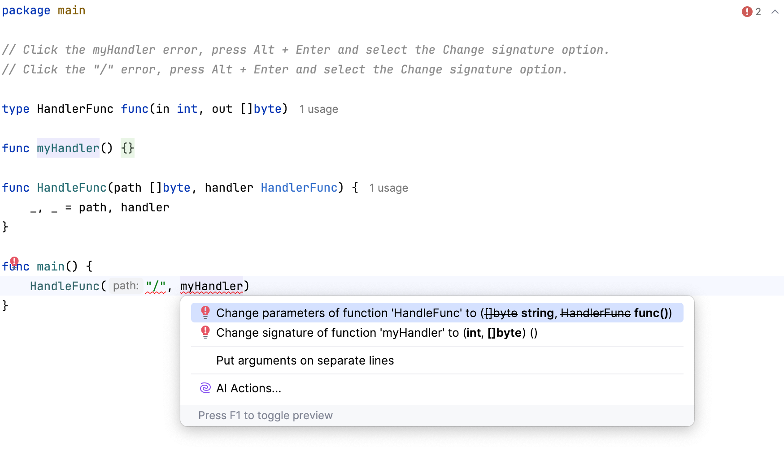This screenshot has width=784, height=455.
Task: Click the 'package main' declaration
Action: pyautogui.click(x=43, y=10)
